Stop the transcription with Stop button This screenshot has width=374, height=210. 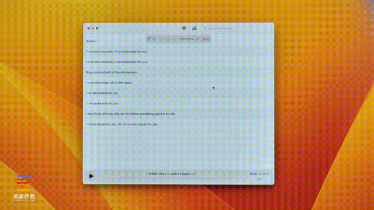[206, 39]
